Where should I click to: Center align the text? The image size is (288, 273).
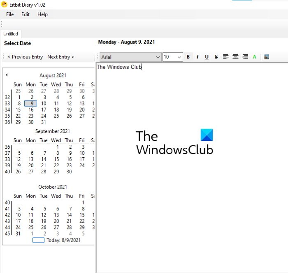pos(235,57)
